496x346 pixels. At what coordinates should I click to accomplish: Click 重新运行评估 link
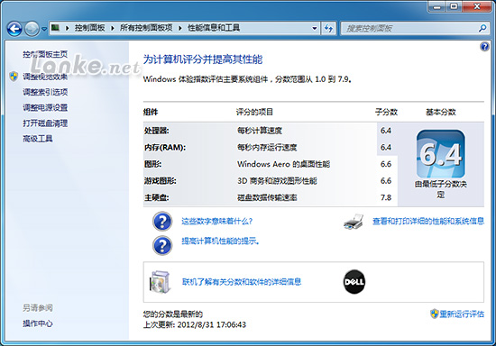pyautogui.click(x=462, y=314)
